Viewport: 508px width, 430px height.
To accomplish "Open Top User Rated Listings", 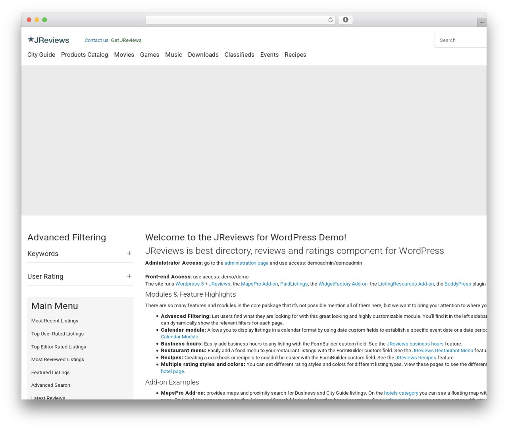I will pyautogui.click(x=58, y=334).
